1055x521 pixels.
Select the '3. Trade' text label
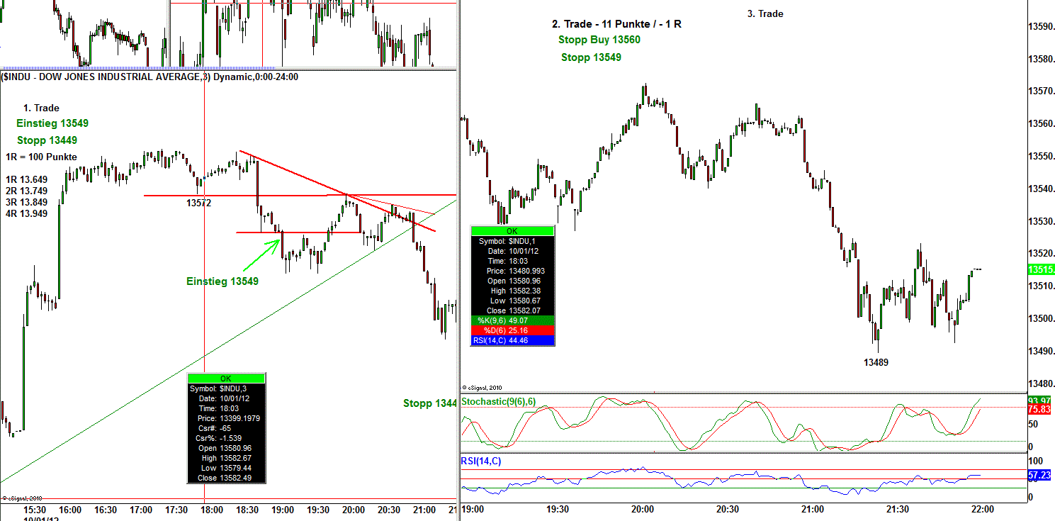click(x=765, y=13)
